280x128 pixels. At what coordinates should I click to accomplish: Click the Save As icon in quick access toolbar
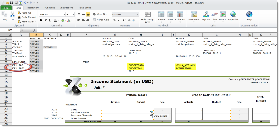(x=16, y=3)
